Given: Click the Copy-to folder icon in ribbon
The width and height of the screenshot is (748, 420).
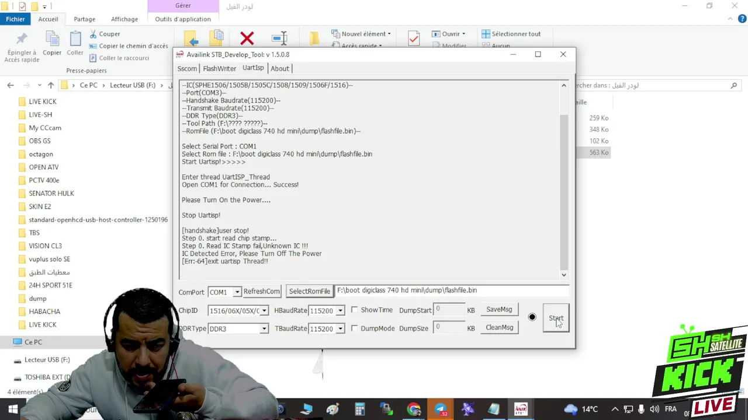Looking at the screenshot, I should click(x=217, y=38).
